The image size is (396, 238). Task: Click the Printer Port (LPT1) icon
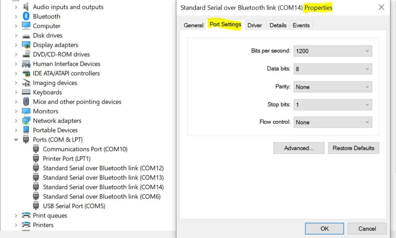[x=36, y=158]
